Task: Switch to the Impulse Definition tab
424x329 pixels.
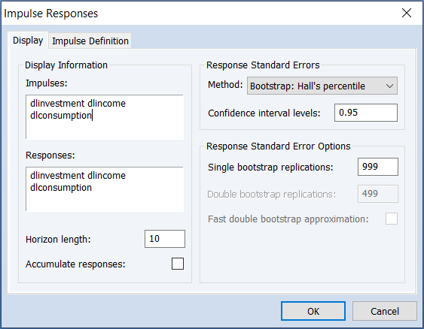Action: (90, 41)
